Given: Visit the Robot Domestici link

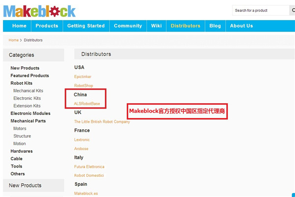Looking at the screenshot, I should pos(89,175).
